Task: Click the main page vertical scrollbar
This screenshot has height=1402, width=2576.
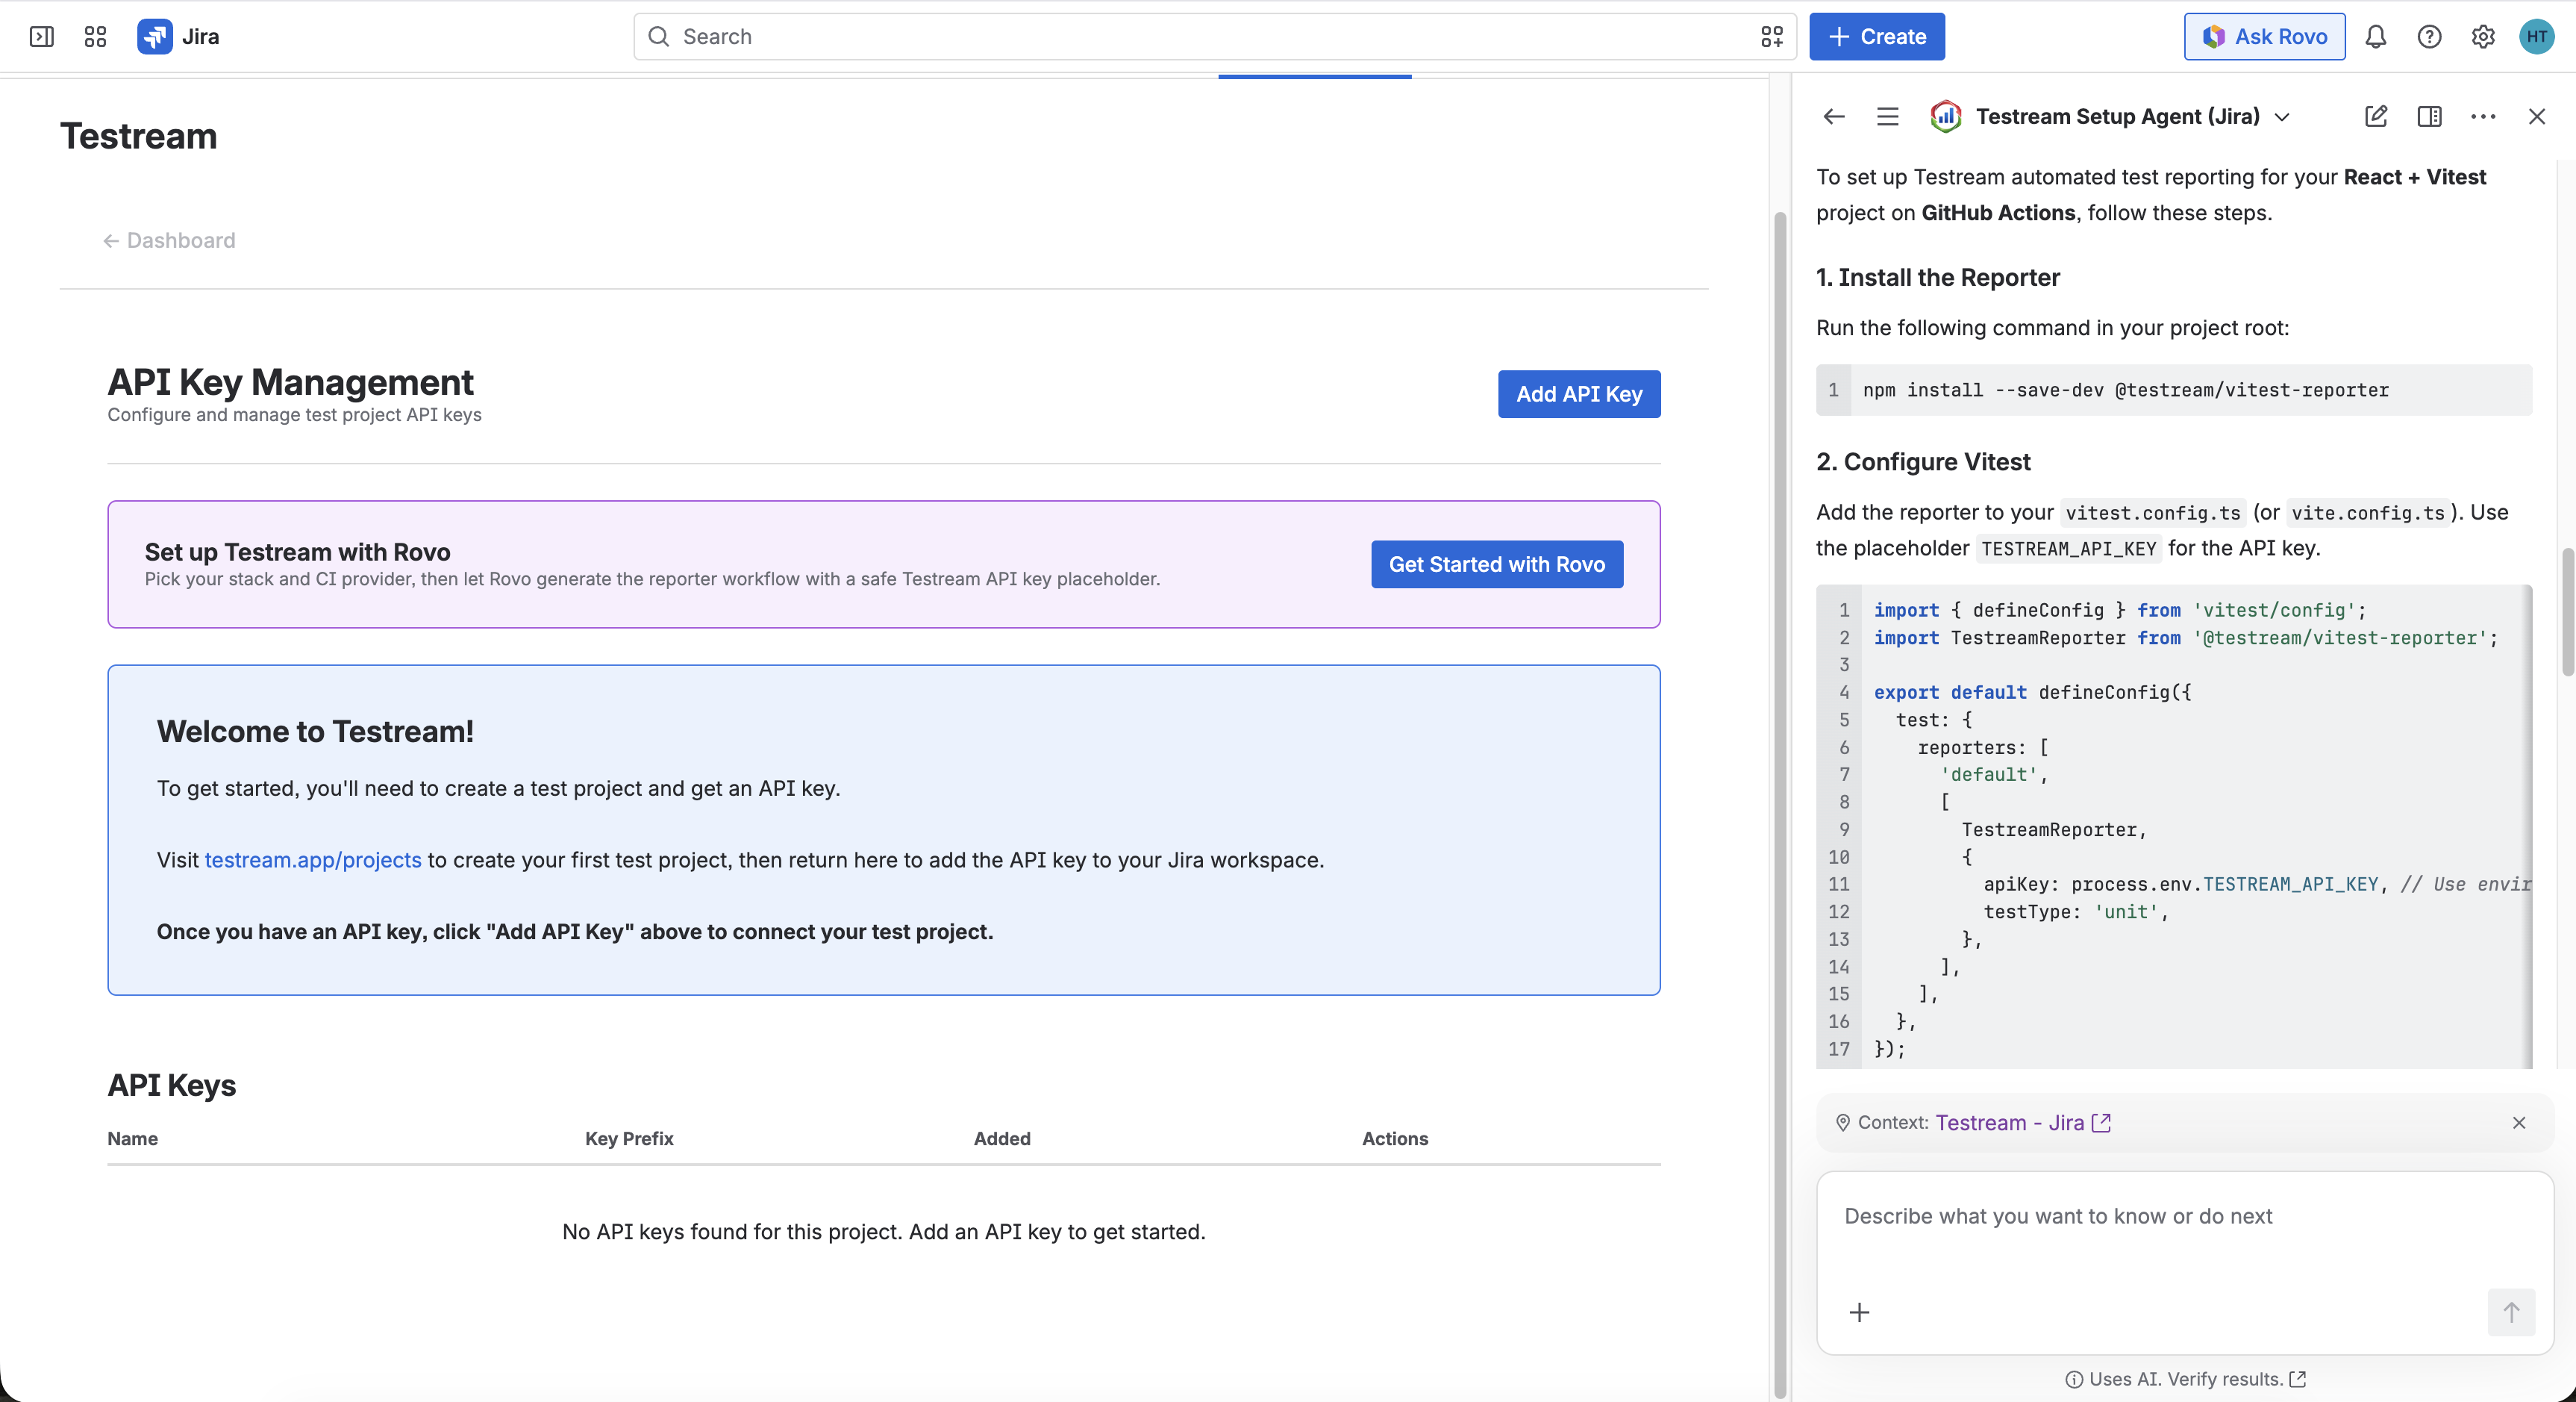Action: click(x=1780, y=805)
